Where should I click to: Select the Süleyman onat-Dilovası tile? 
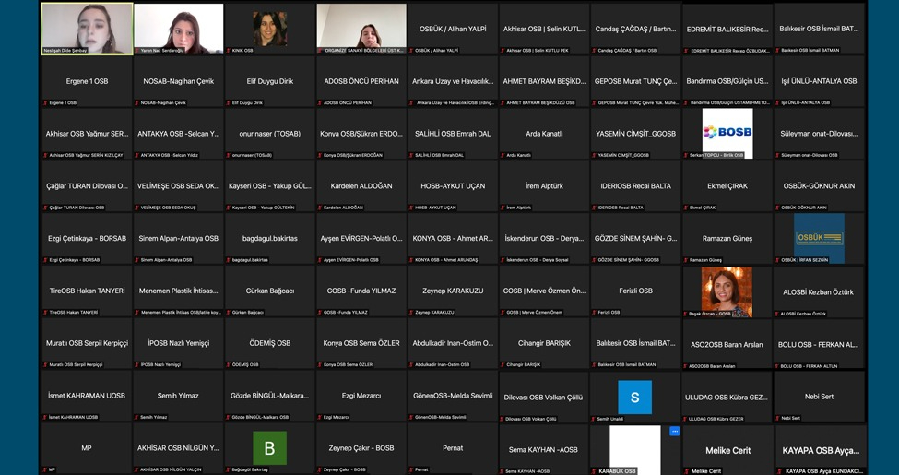(819, 134)
